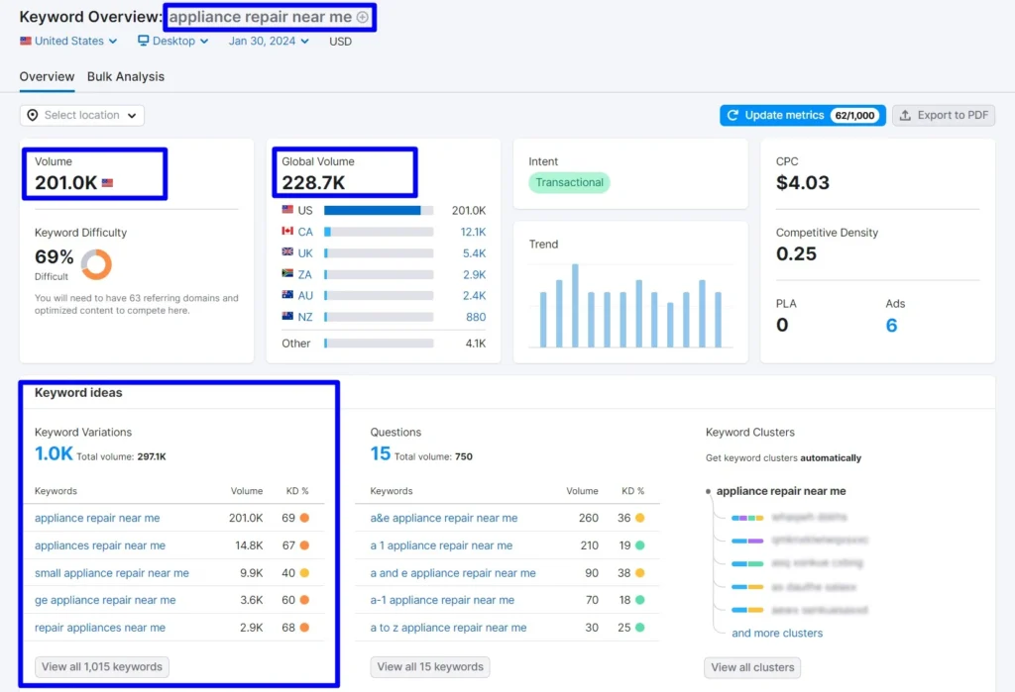Click the Canada flag in Global Volume
The image size is (1015, 692).
point(287,231)
